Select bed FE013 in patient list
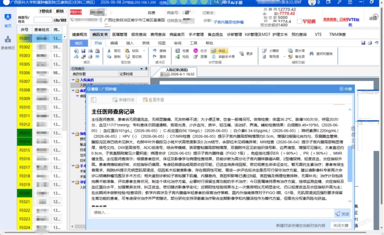This screenshot has height=235, width=384. [x=25, y=133]
